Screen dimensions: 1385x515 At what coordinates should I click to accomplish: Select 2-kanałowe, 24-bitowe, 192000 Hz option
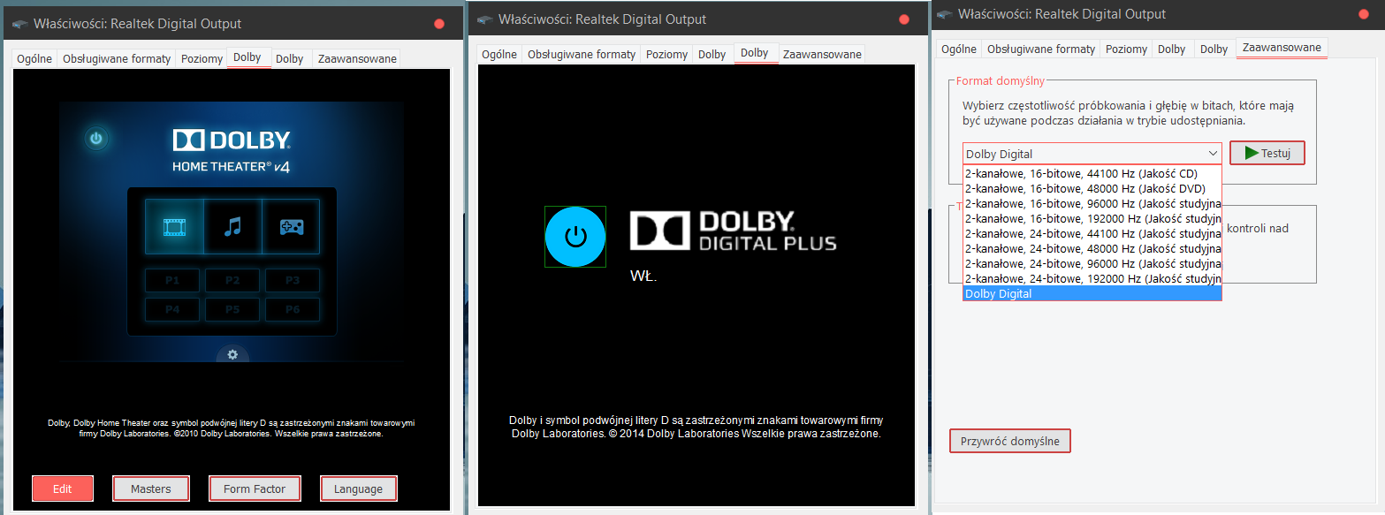(1092, 278)
